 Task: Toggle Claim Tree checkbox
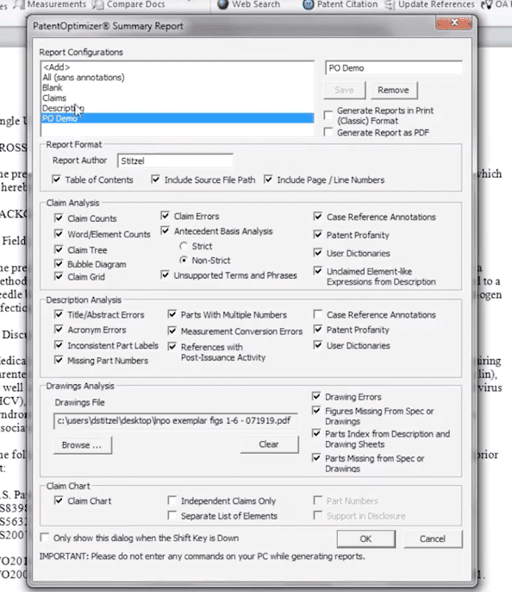59,249
